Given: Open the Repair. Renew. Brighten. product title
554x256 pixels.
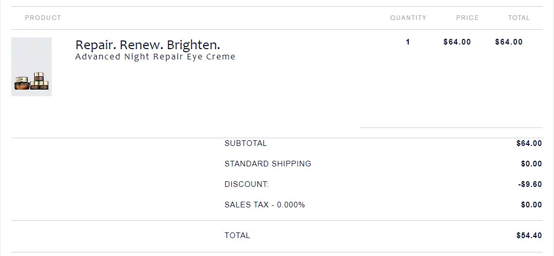Looking at the screenshot, I should pyautogui.click(x=148, y=45).
